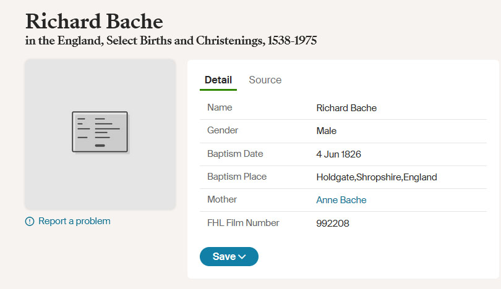Click the record card icon in placeholder

[x=100, y=132]
